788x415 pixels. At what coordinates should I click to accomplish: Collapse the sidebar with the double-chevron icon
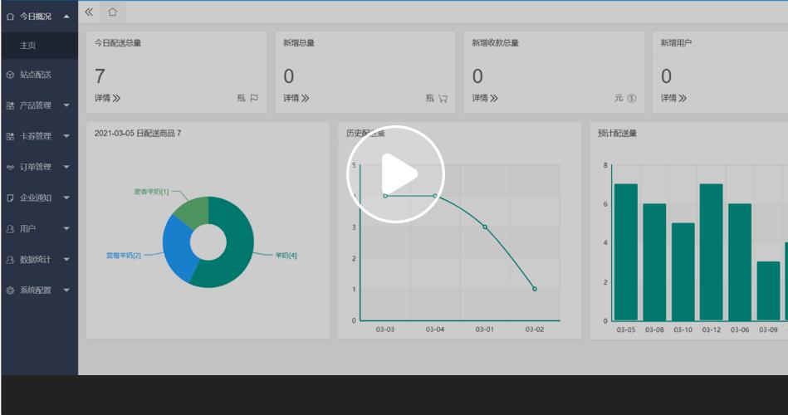(x=89, y=12)
